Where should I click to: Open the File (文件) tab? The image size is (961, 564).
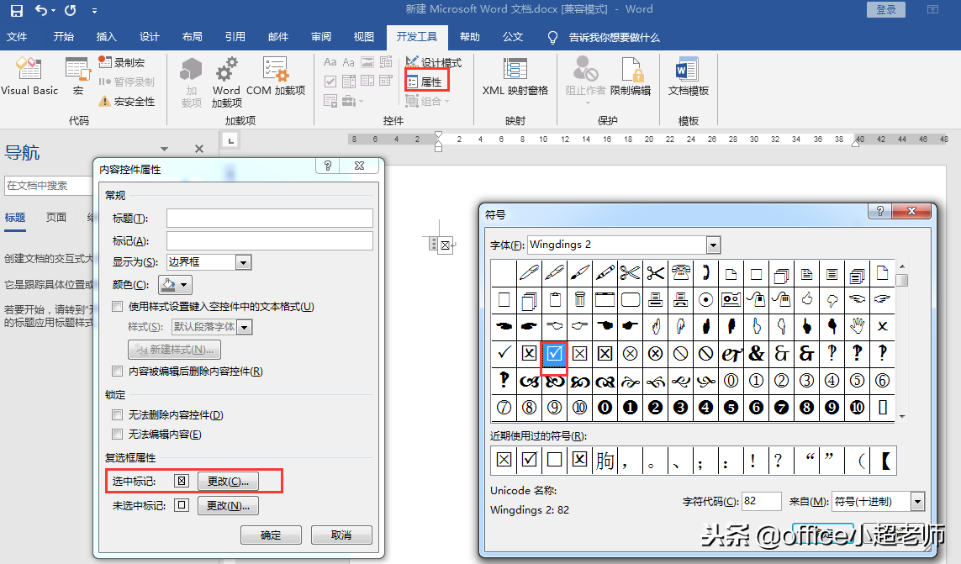pyautogui.click(x=17, y=37)
